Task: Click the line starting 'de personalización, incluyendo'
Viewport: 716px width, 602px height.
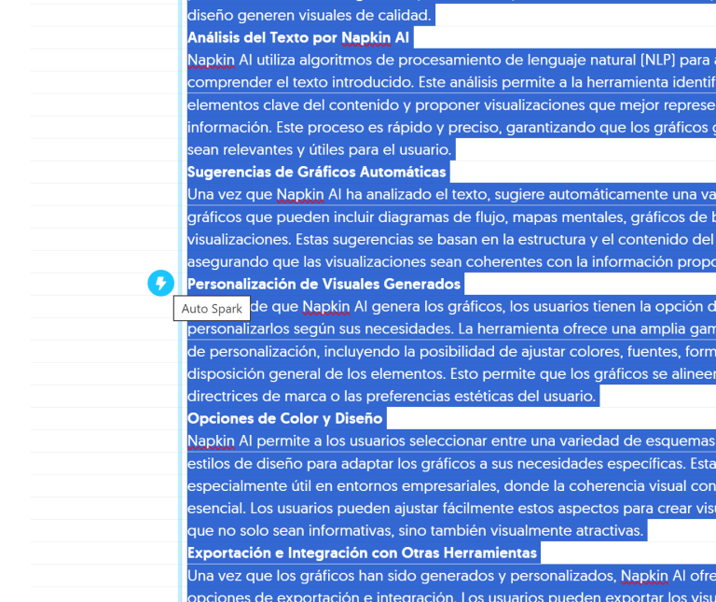Action: pyautogui.click(x=451, y=351)
